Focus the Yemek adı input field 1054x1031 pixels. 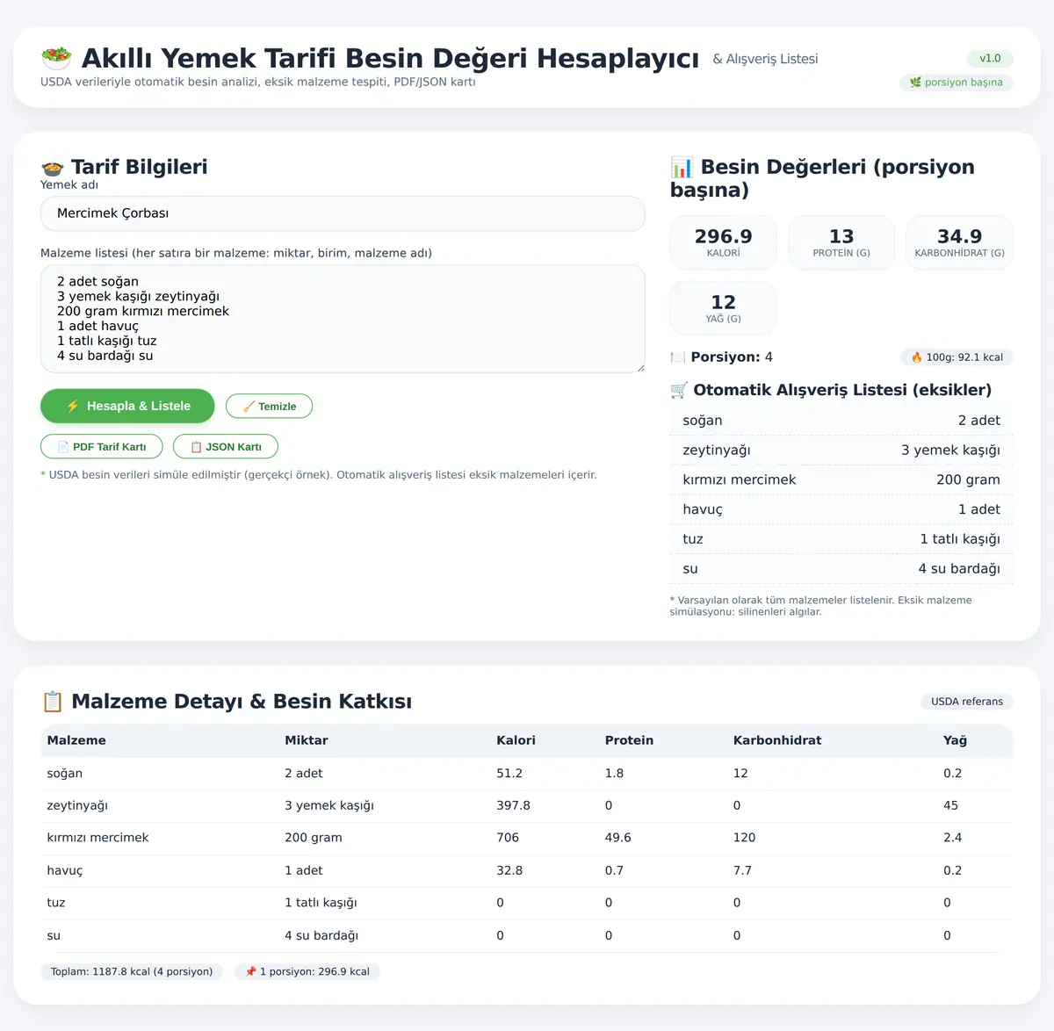point(343,213)
